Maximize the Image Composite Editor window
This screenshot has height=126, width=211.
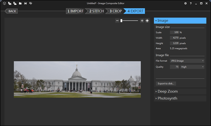point(201,3)
